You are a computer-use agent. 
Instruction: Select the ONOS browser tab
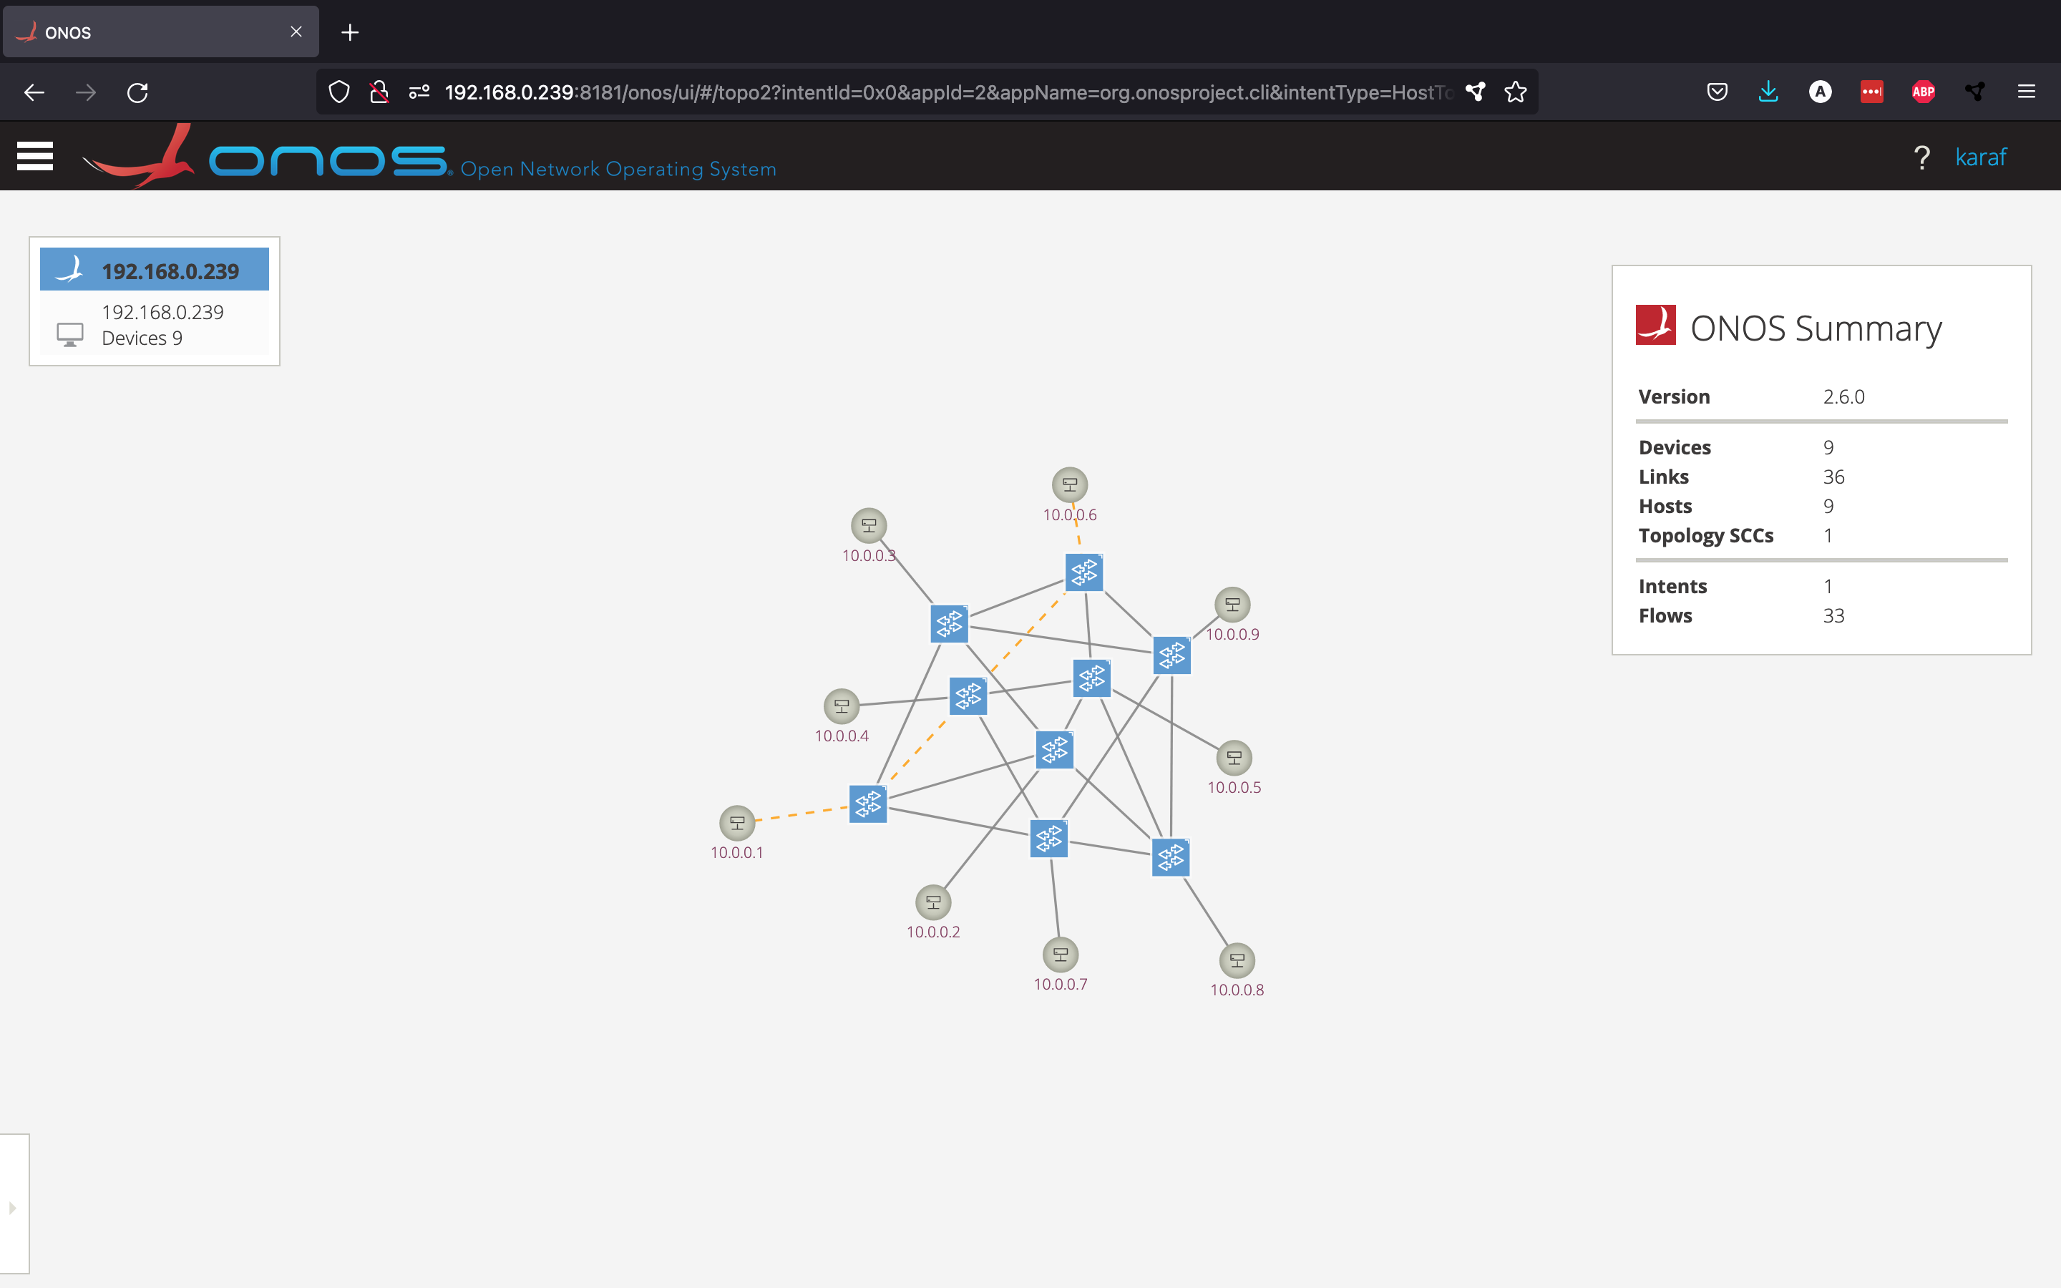click(161, 32)
